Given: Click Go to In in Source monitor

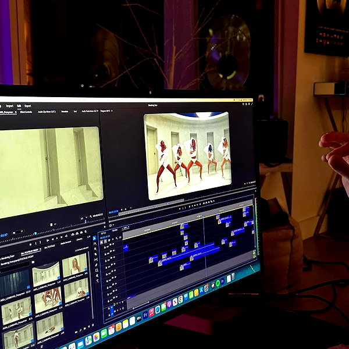Looking at the screenshot, I should click(x=48, y=240).
